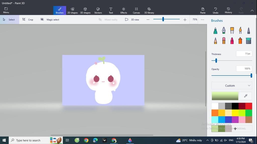Open Microsoft Edge from the taskbar

95,140
